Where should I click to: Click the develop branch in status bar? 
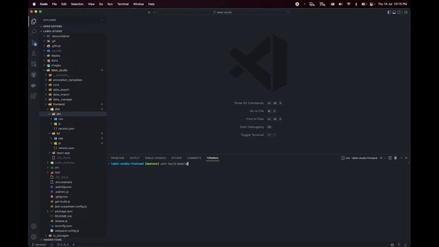39,244
